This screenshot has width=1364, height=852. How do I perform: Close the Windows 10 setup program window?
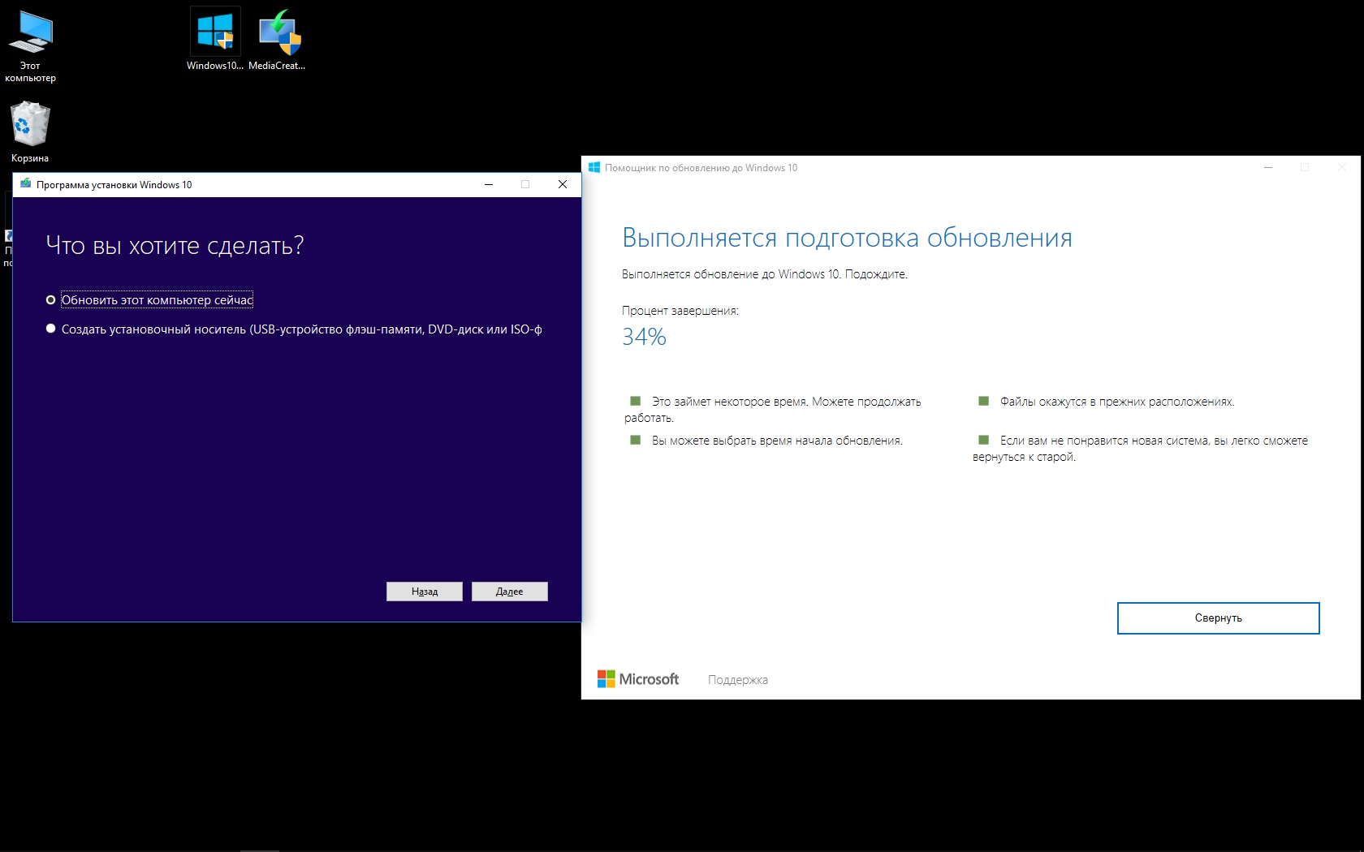pyautogui.click(x=563, y=184)
